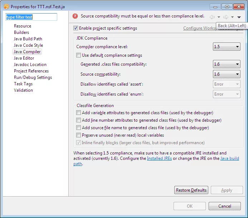Click the Eclipse icon in title bar

(6, 6)
